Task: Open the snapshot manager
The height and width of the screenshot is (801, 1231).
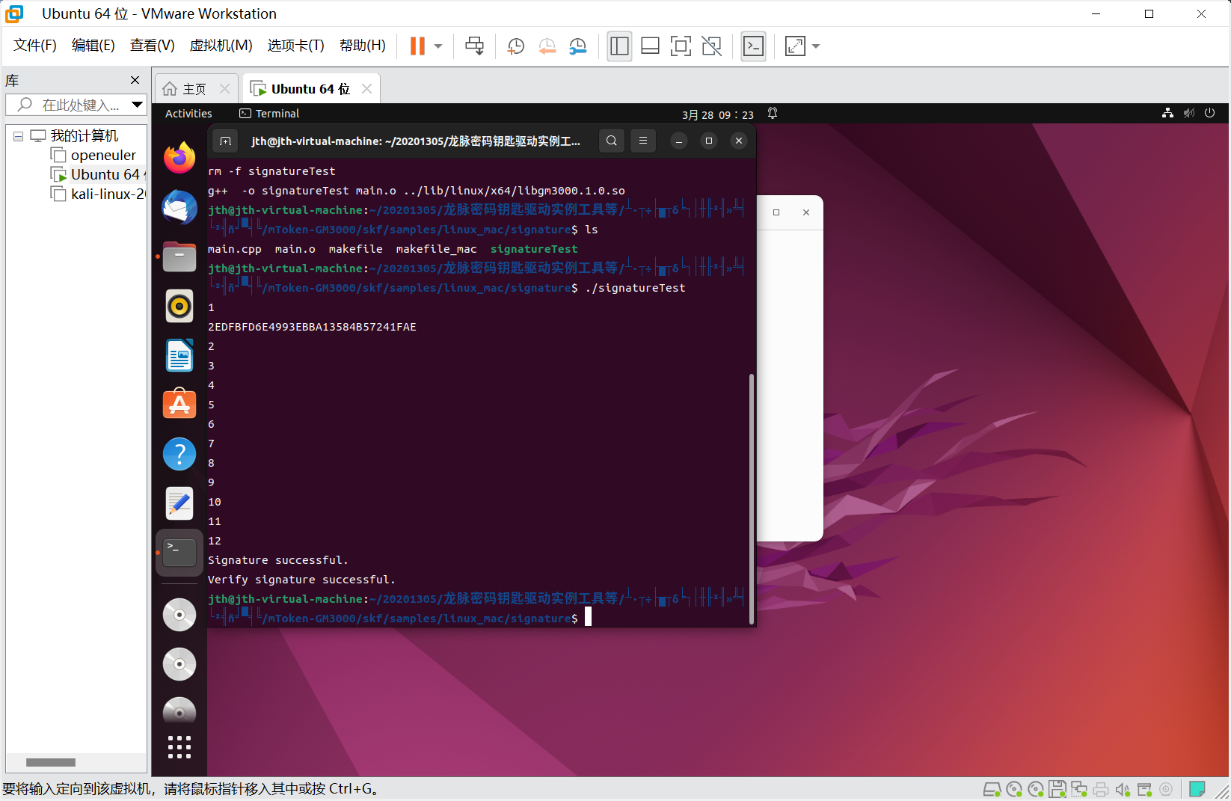Action: pos(577,46)
